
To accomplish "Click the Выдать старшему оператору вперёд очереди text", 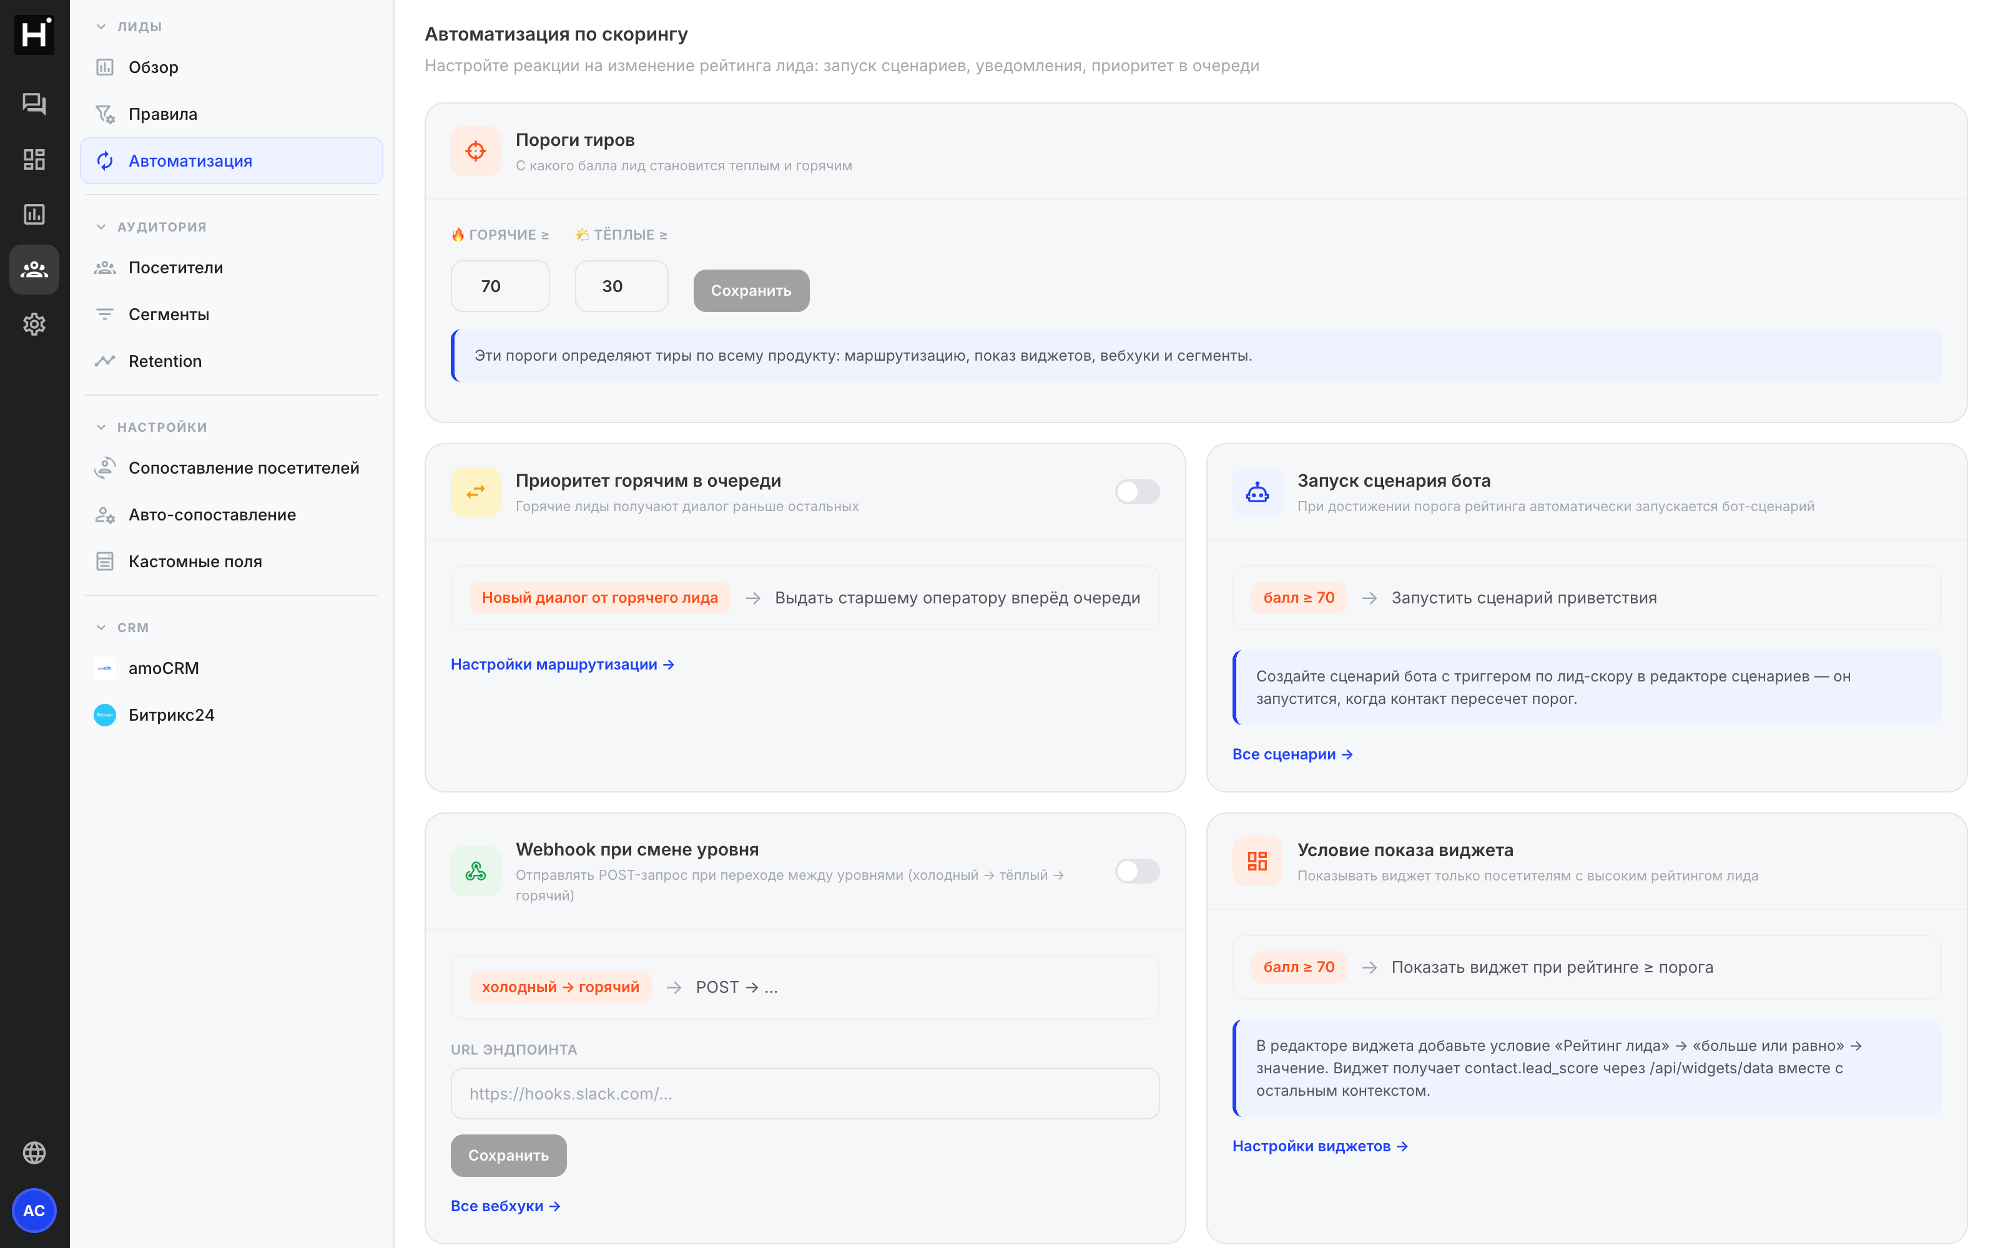I will tap(958, 598).
